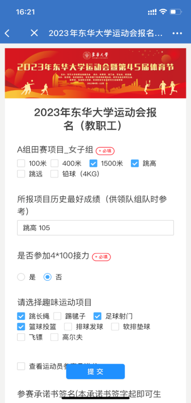The height and width of the screenshot is (403, 191).
Task: Select 是 for the 4*100 relay
Action: [21, 277]
